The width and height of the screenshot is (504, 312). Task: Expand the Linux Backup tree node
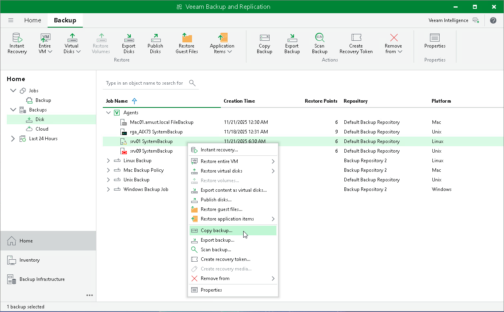pyautogui.click(x=107, y=161)
